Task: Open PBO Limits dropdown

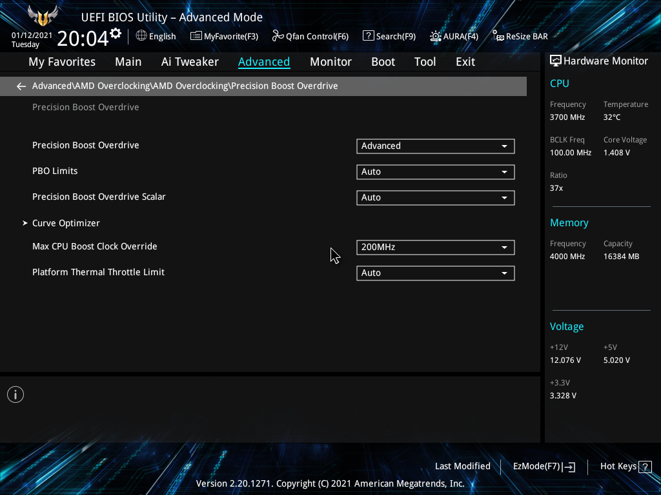Action: coord(436,171)
